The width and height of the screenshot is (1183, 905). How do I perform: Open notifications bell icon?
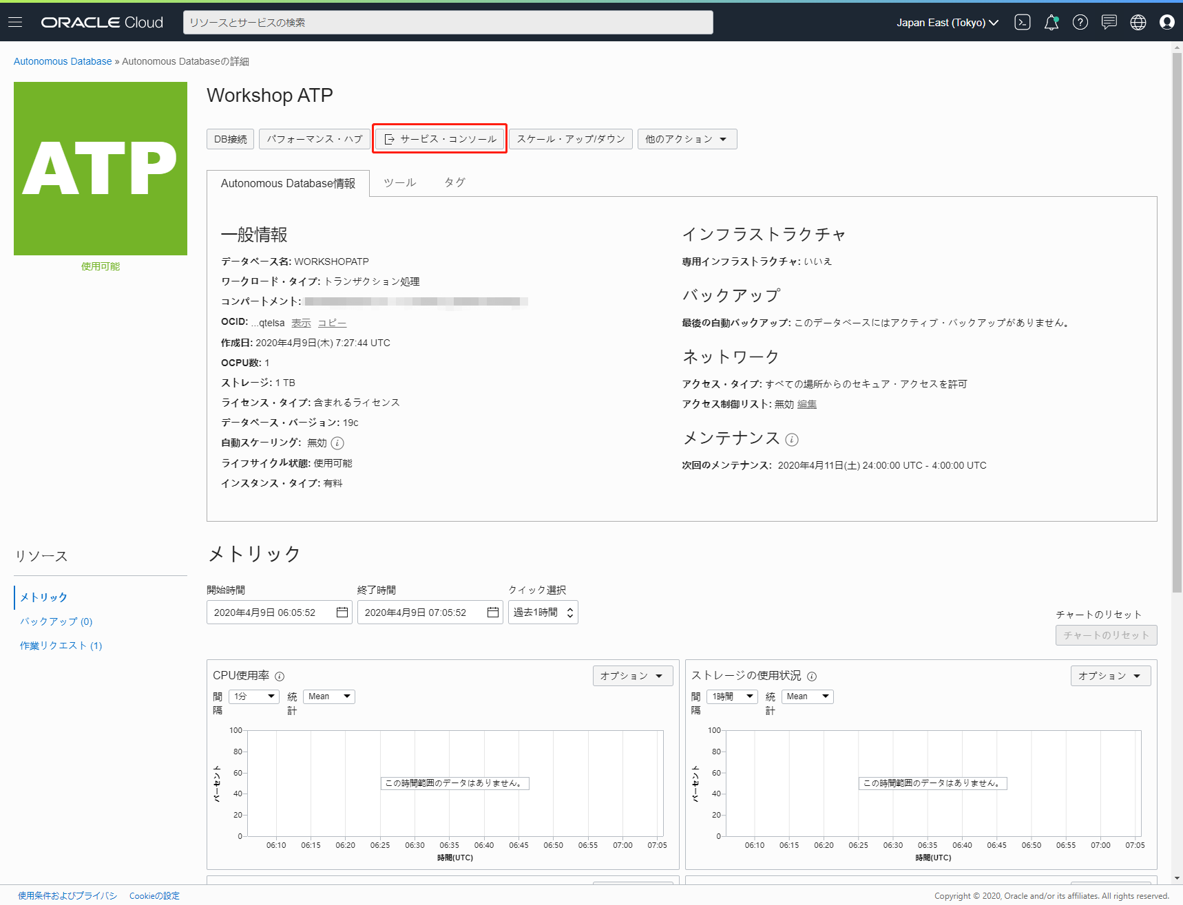point(1051,22)
